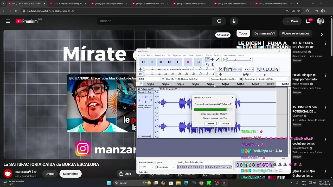Open the Ajuste Desactivado dropdown
The image size is (333, 187).
(x=166, y=167)
